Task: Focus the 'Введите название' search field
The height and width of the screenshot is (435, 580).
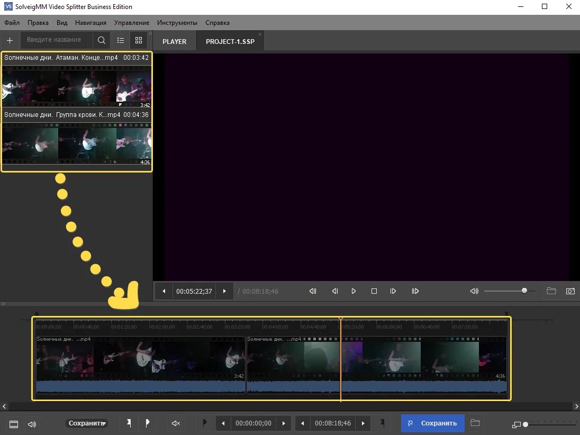Action: pos(56,40)
